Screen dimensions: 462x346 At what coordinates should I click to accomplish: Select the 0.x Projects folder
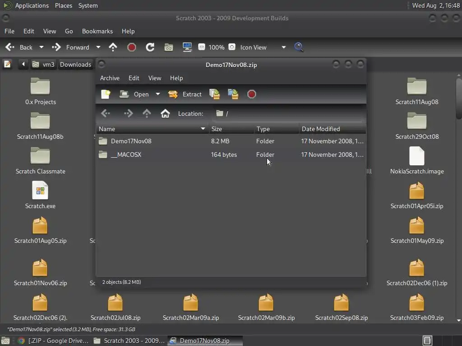tap(40, 91)
